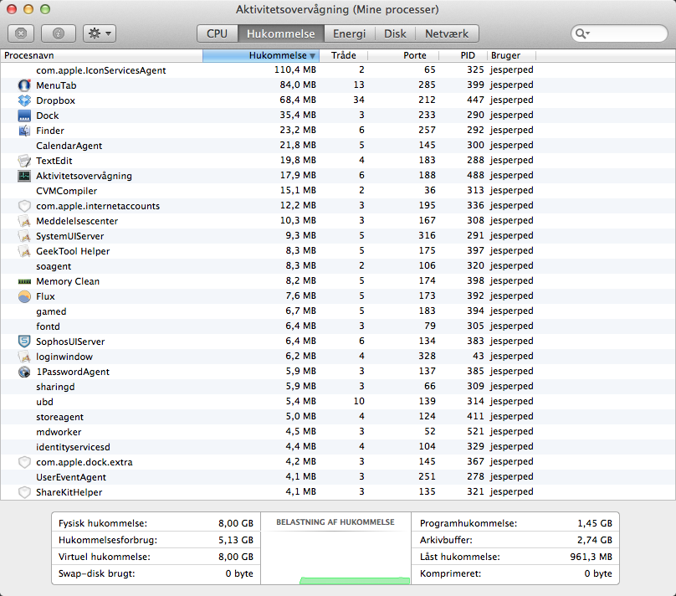This screenshot has height=596, width=676.
Task: Click the green zoom window button
Action: 45,9
